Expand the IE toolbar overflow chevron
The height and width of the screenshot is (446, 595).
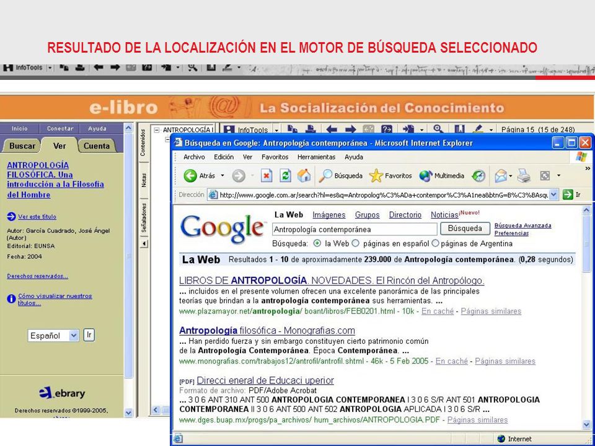(588, 168)
